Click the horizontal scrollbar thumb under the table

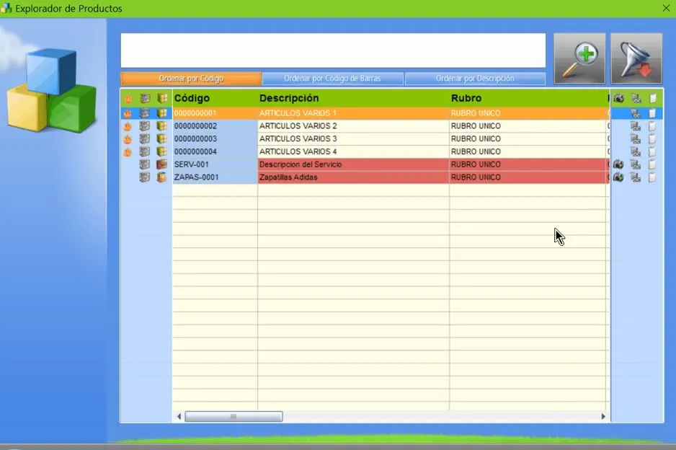234,416
